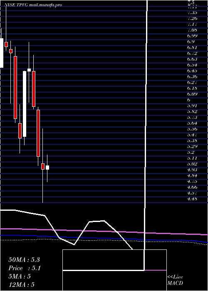Select the 4.84 price axis label
Viewport: 208px width, 291px height.
192,175
